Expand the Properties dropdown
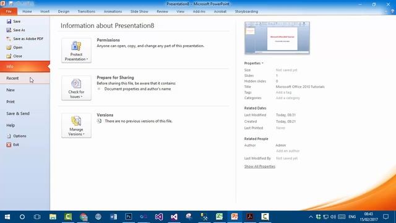This screenshot has width=396, height=223. click(254, 63)
